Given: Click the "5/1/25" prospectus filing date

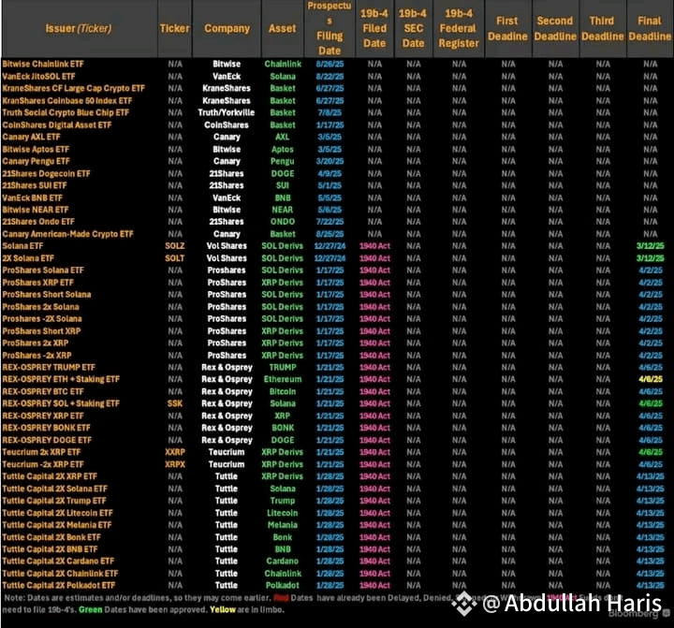Looking at the screenshot, I should tap(330, 185).
